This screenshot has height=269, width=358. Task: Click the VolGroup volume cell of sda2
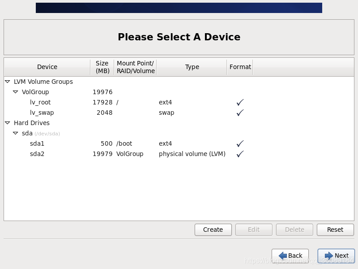(130, 154)
